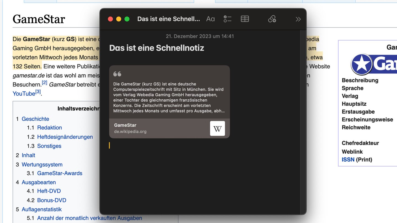Click the GameStar star logo image
This screenshot has height=223, width=397.
362,64
